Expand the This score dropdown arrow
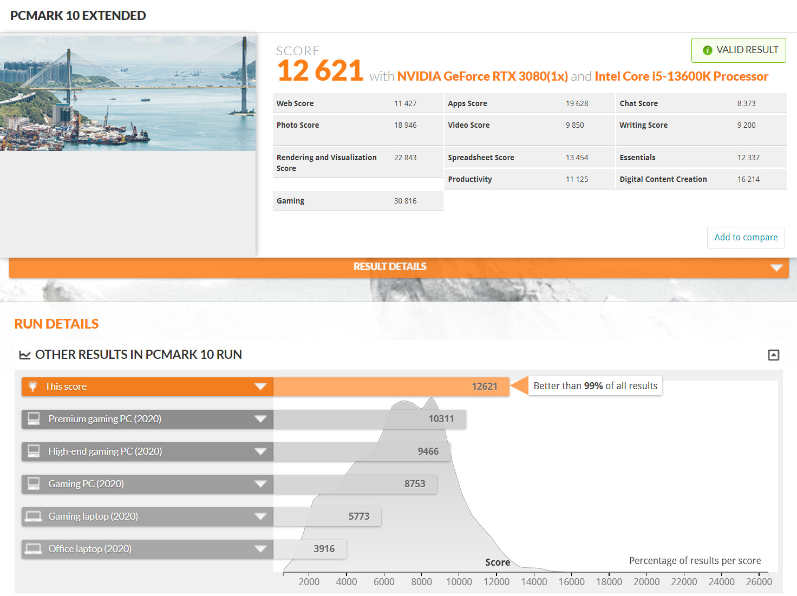797x596 pixels. tap(260, 387)
